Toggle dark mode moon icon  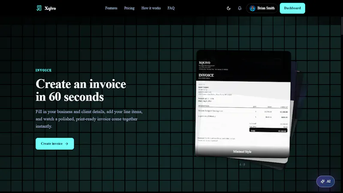[229, 8]
